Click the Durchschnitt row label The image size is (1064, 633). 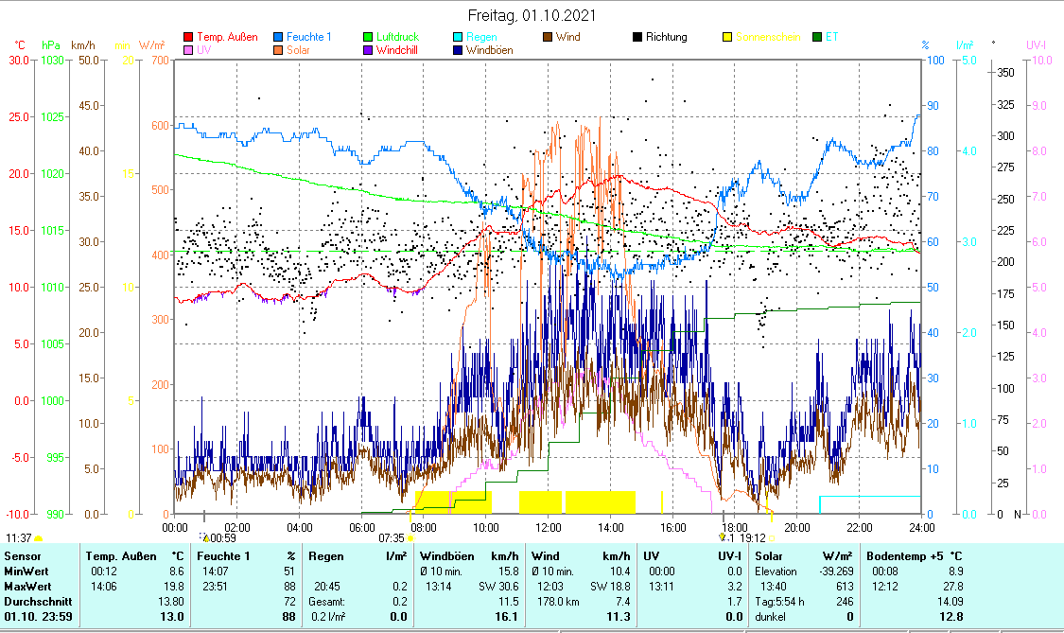pos(34,601)
